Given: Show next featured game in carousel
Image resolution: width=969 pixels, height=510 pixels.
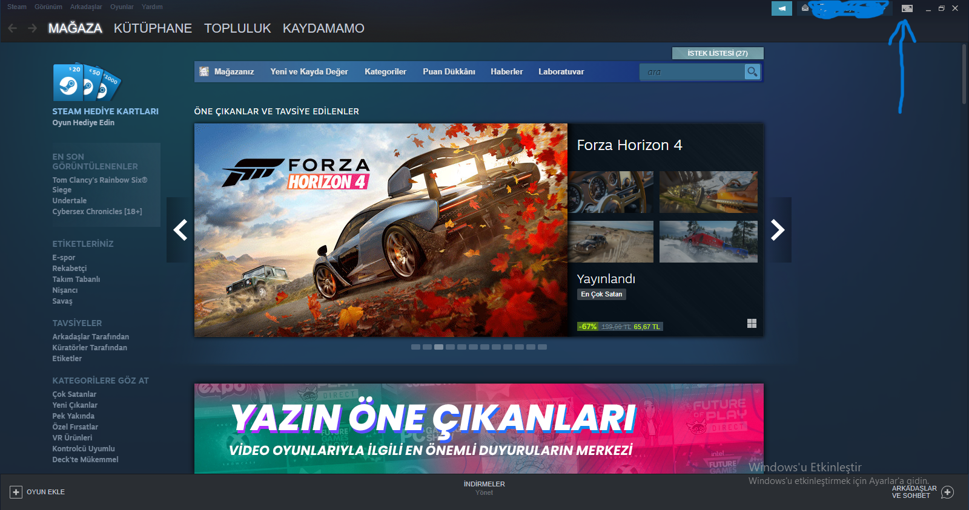Looking at the screenshot, I should pos(778,230).
